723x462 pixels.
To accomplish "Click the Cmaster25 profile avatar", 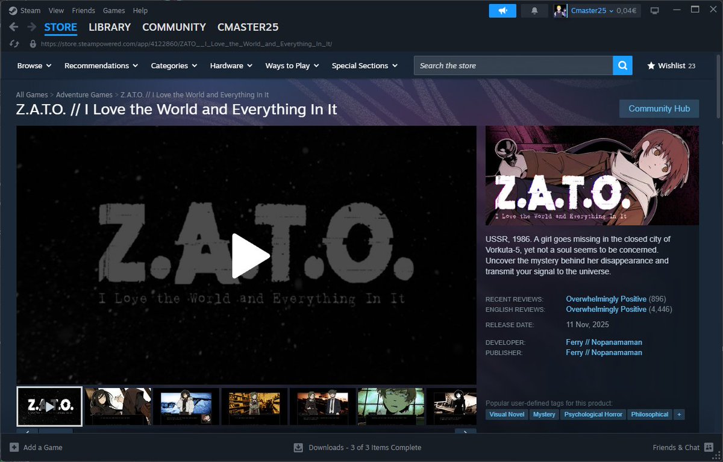I will point(560,11).
